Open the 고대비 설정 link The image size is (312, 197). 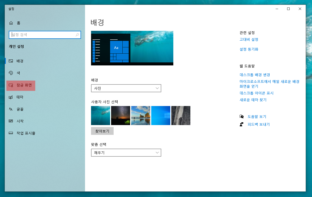coord(249,39)
